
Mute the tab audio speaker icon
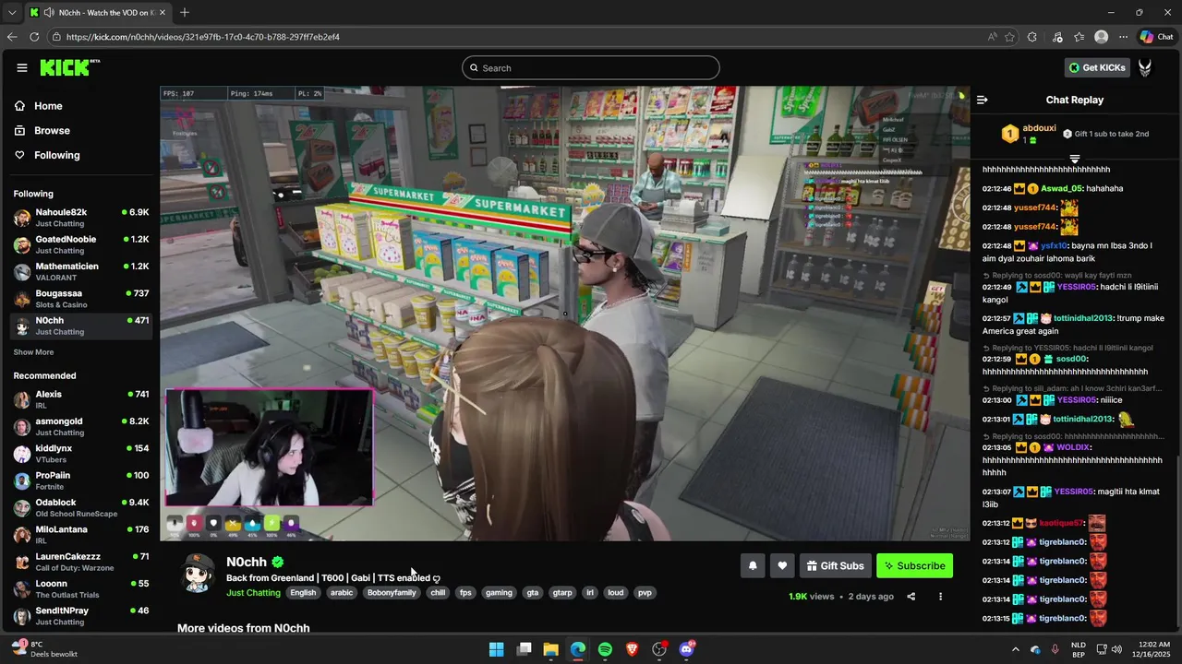tap(48, 12)
